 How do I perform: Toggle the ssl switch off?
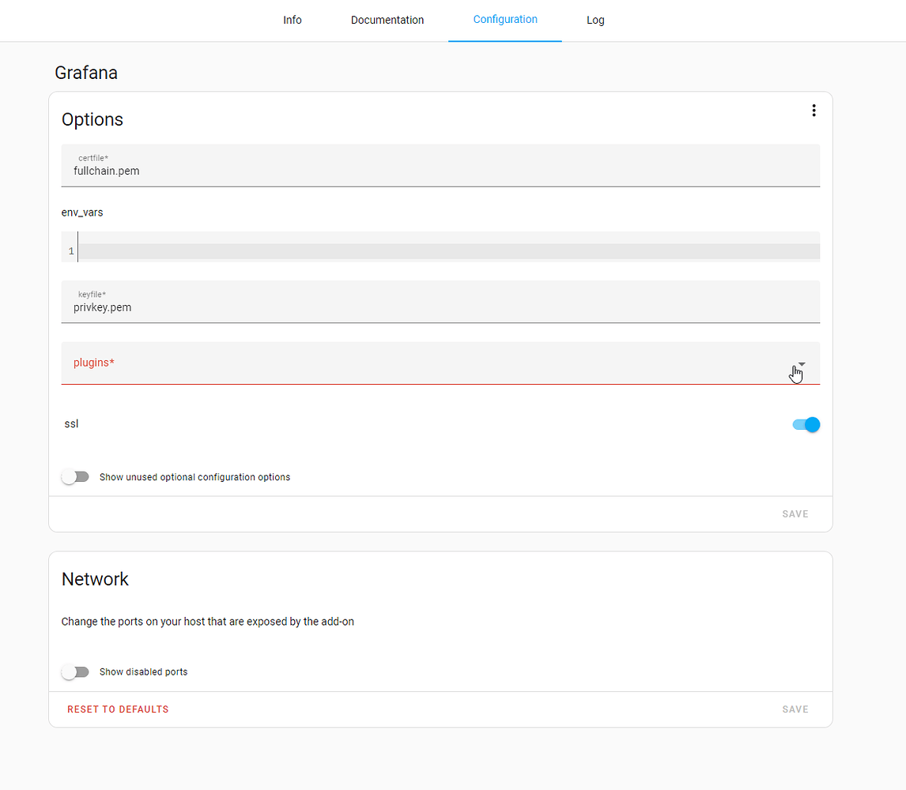click(806, 424)
